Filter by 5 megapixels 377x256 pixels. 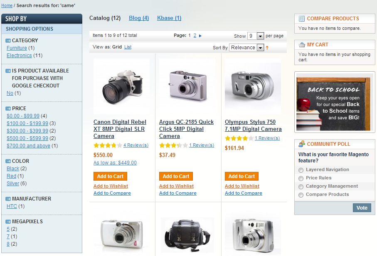click(x=8, y=229)
